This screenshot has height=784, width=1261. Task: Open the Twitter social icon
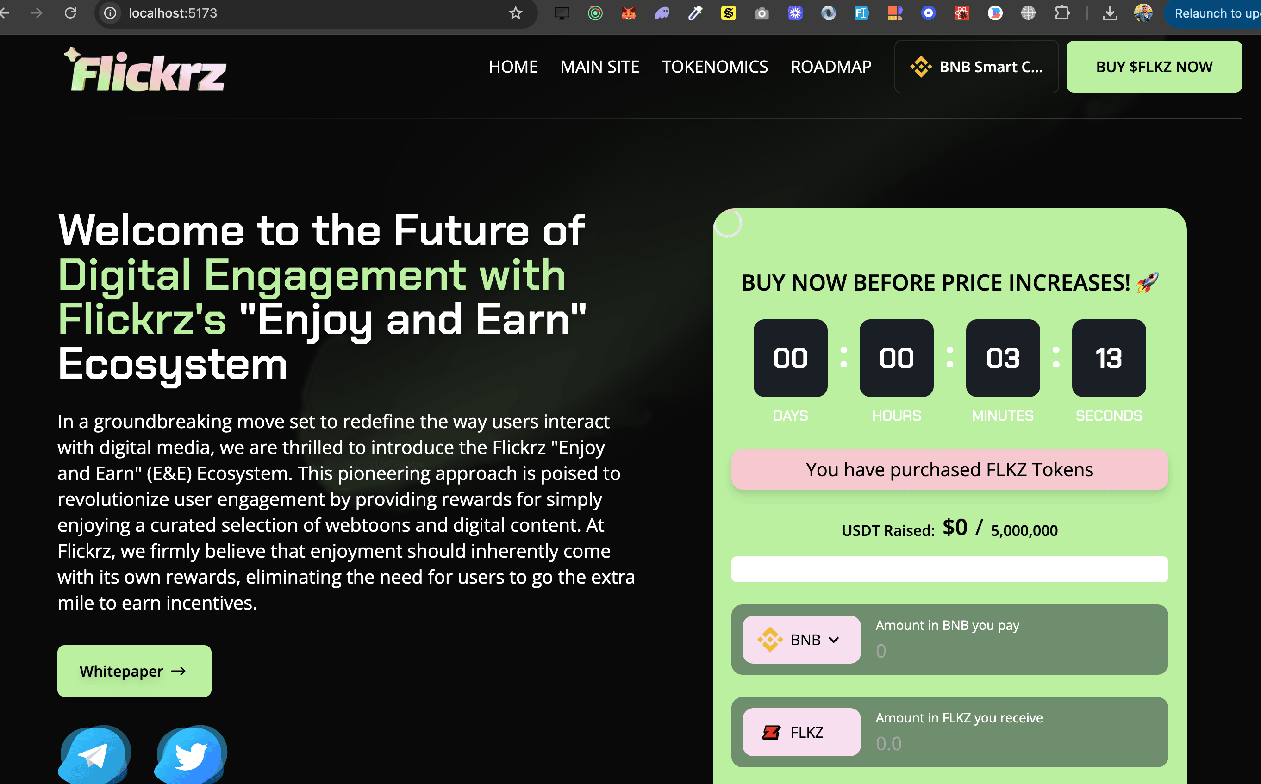tap(190, 754)
